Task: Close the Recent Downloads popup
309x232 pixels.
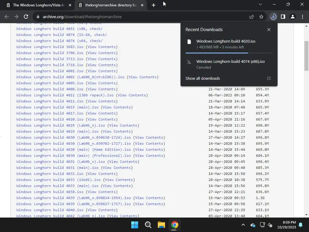Action: point(269,30)
